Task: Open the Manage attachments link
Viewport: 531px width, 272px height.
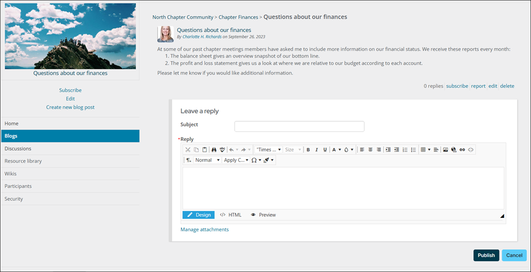Action: point(204,230)
